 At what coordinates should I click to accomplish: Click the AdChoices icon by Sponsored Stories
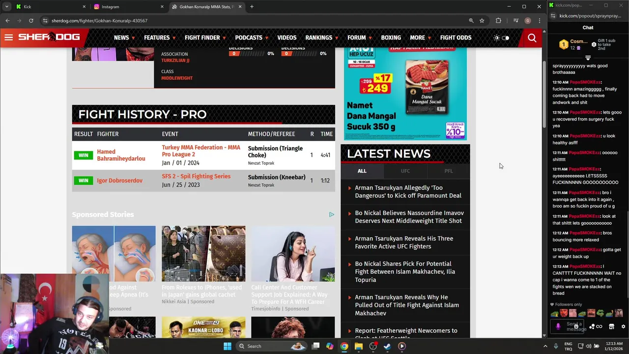[x=331, y=214]
